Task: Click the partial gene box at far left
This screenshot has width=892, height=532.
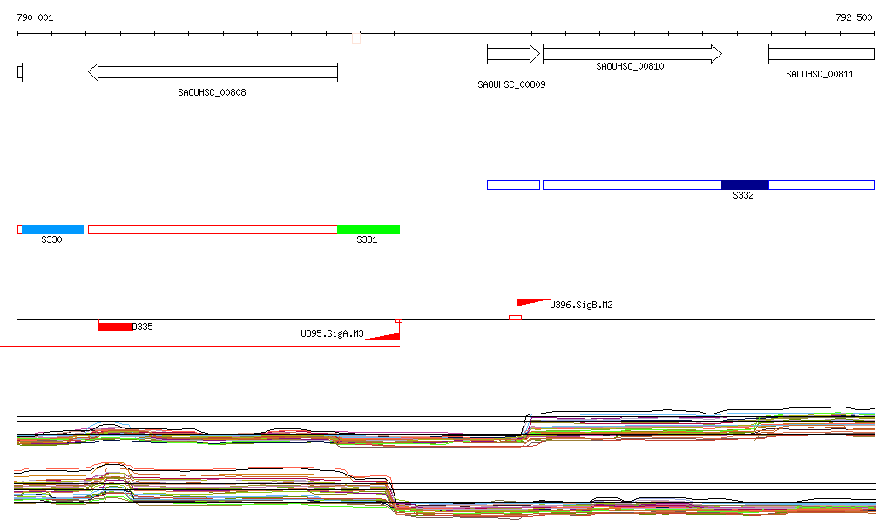Action: pyautogui.click(x=20, y=72)
